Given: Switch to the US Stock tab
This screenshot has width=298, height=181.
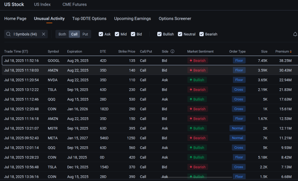Looking at the screenshot, I should tap(14, 4).
